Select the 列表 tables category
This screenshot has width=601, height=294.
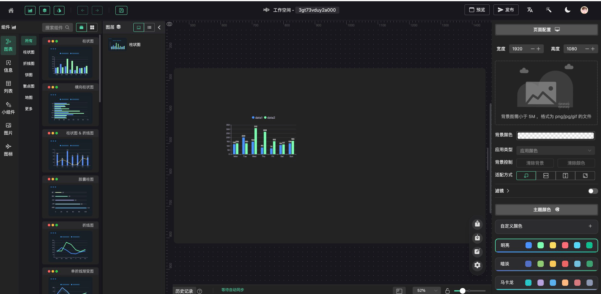[x=8, y=87]
